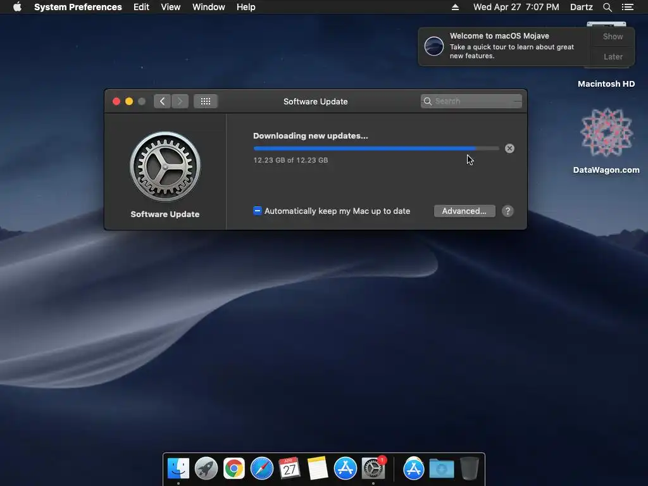Open Spotlight search in the menu bar

607,7
